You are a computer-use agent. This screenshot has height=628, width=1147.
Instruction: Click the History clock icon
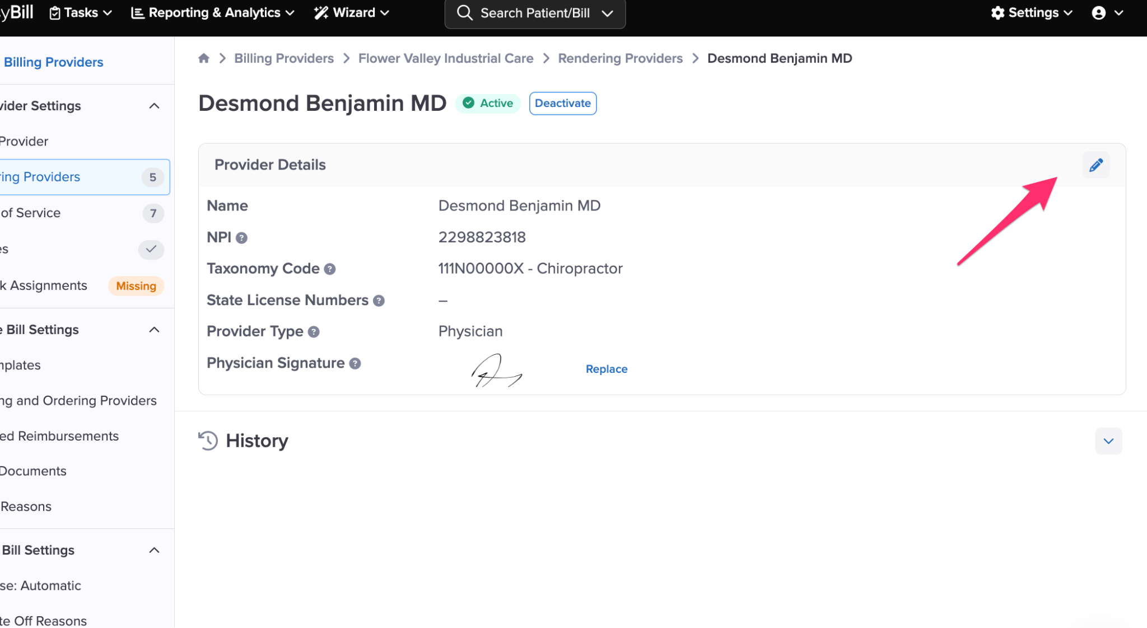point(208,440)
